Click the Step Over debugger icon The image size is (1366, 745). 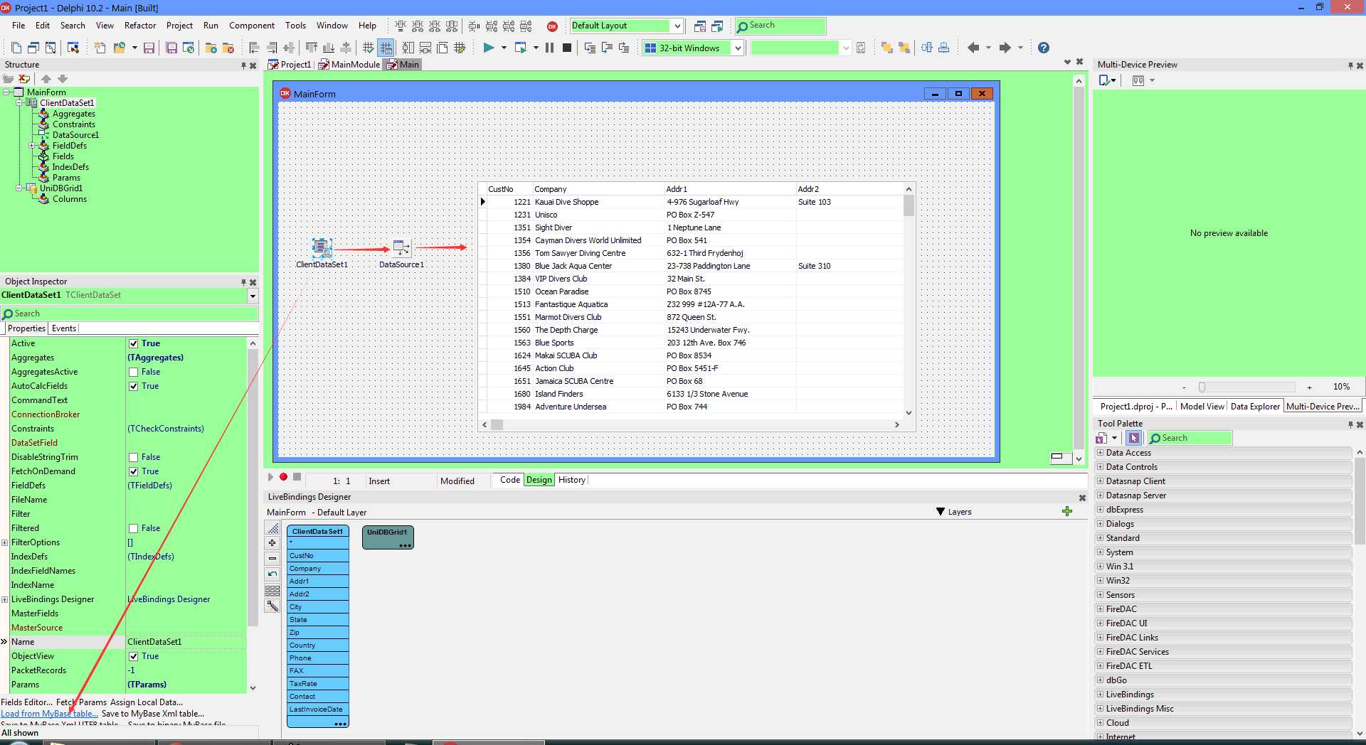tap(607, 48)
